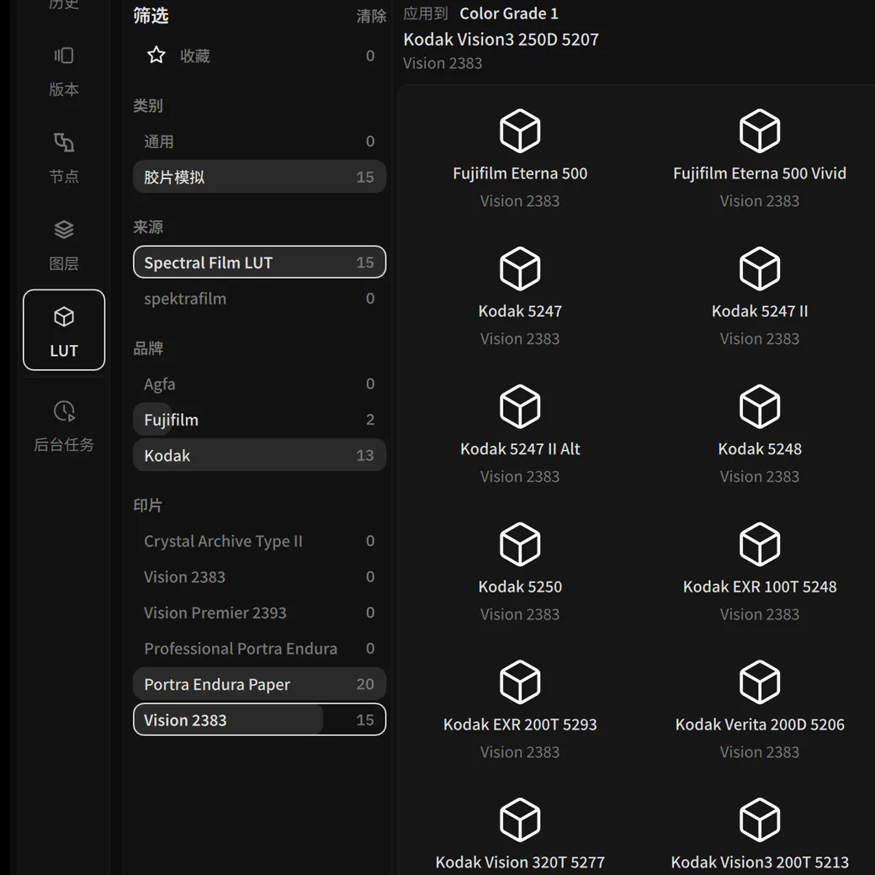Select the Fujifilm Eterna 500 LUT name
Viewport: 875px width, 875px height.
pos(520,173)
